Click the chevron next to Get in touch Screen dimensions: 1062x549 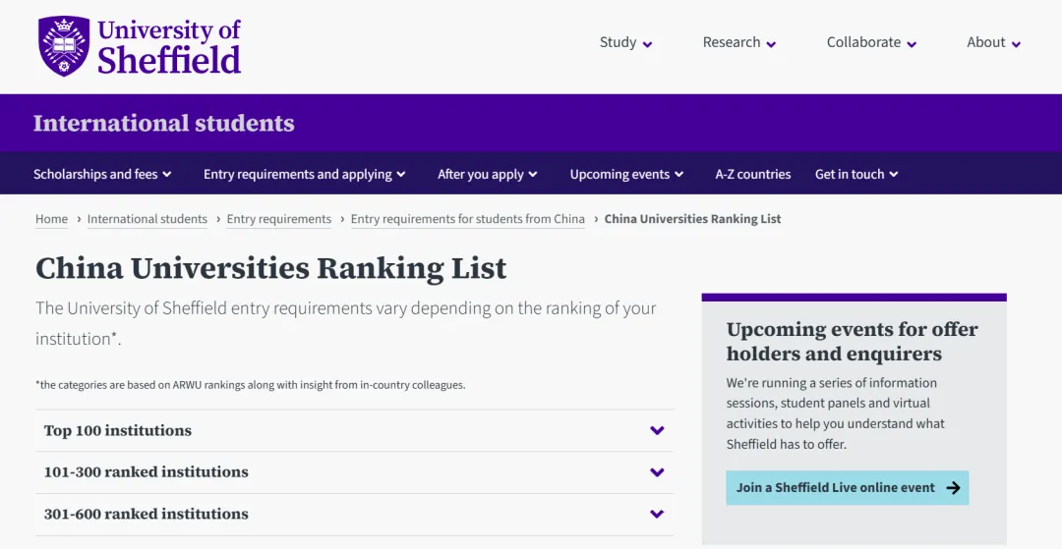point(894,175)
